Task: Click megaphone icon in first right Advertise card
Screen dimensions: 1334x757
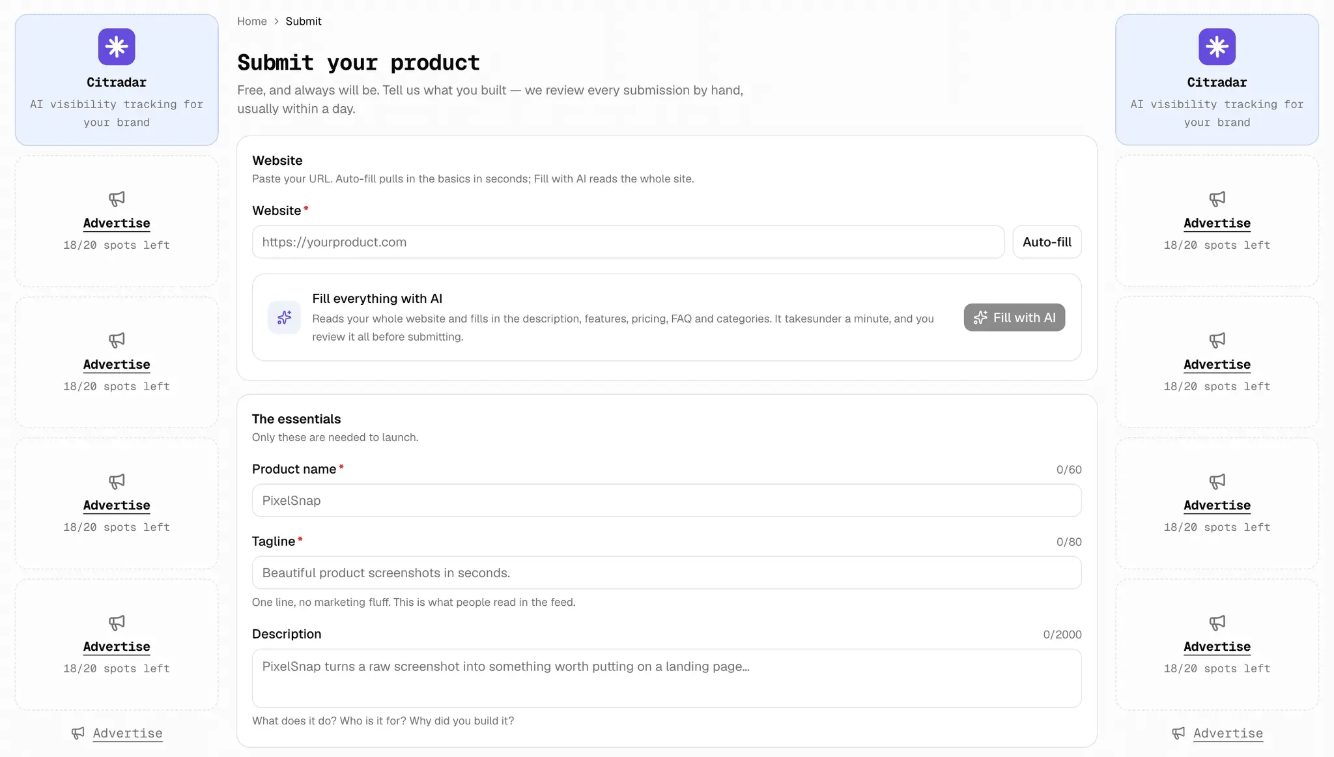Action: point(1217,199)
